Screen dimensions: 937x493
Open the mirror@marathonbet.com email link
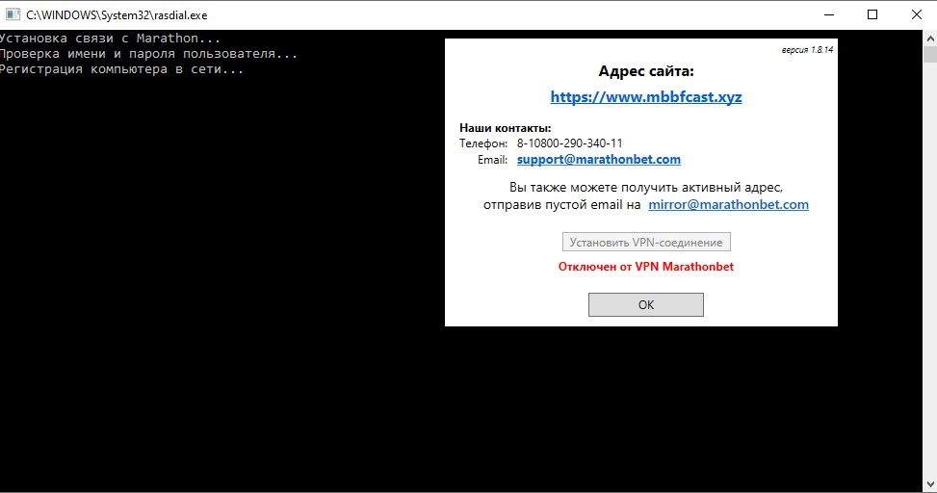[x=728, y=204]
